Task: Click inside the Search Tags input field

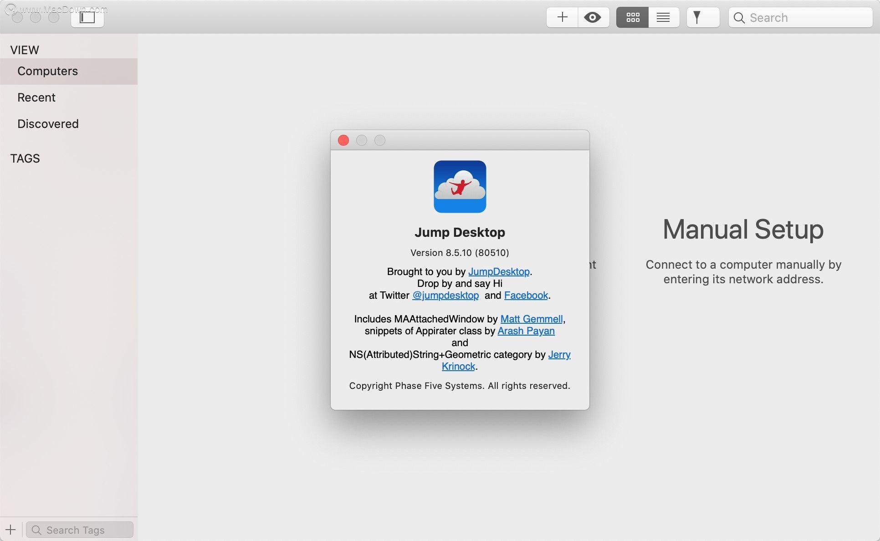Action: click(80, 530)
